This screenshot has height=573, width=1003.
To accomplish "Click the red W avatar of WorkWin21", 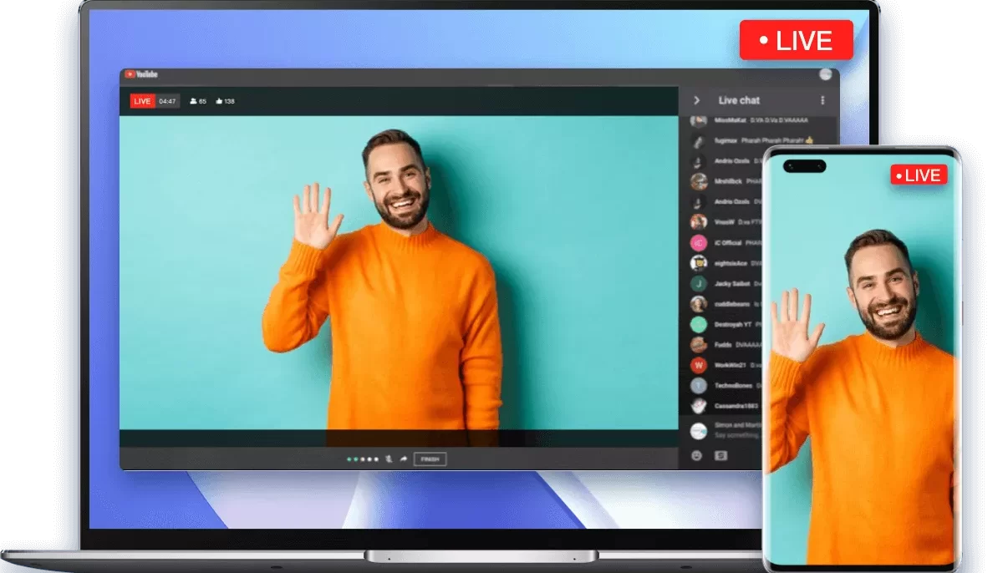I will click(698, 365).
